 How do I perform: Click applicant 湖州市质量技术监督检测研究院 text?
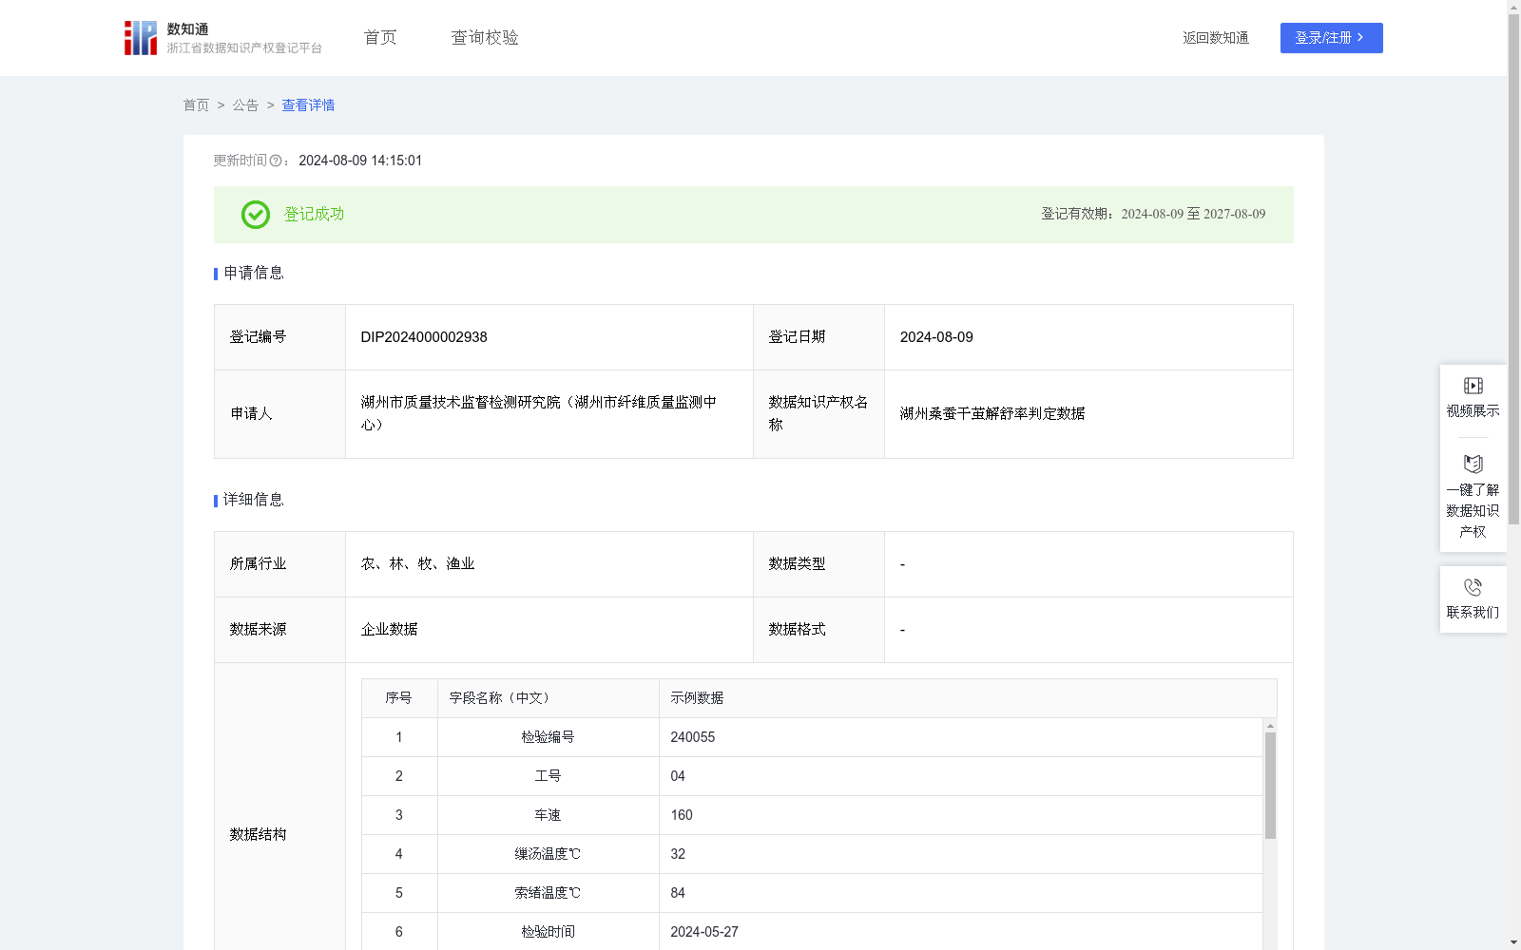click(x=539, y=414)
